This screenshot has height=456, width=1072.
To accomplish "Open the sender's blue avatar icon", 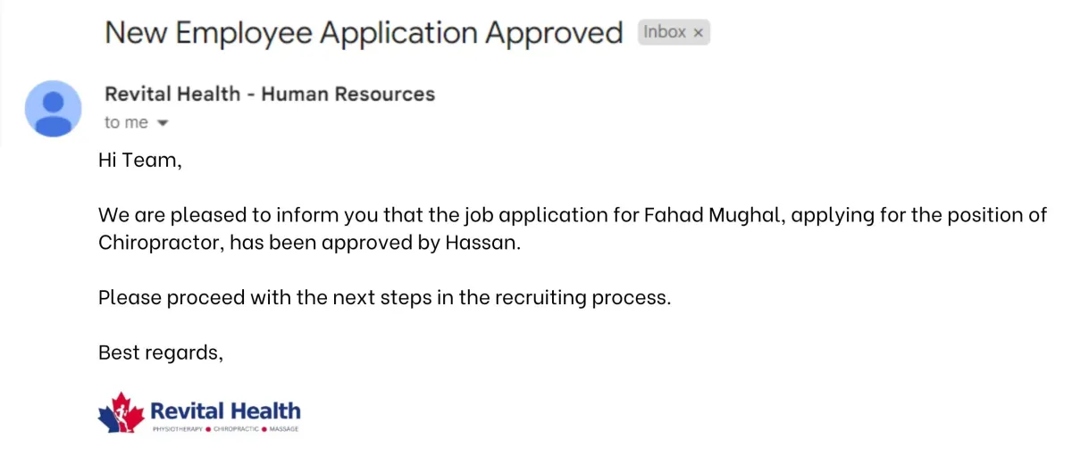I will [x=54, y=108].
